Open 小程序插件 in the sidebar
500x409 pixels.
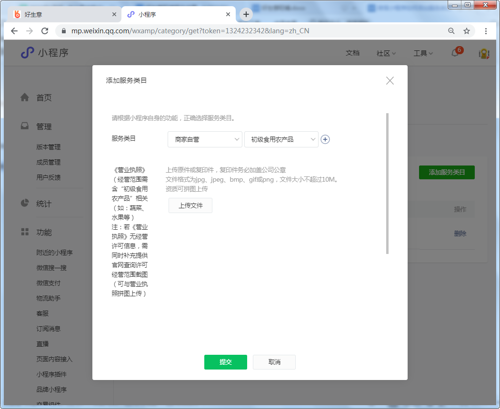tap(51, 374)
